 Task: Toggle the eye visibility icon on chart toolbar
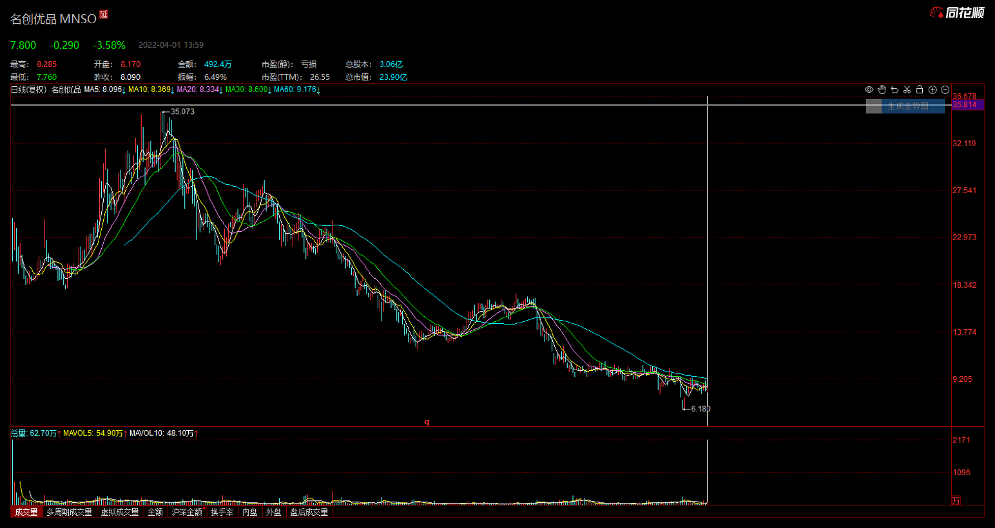coord(869,90)
